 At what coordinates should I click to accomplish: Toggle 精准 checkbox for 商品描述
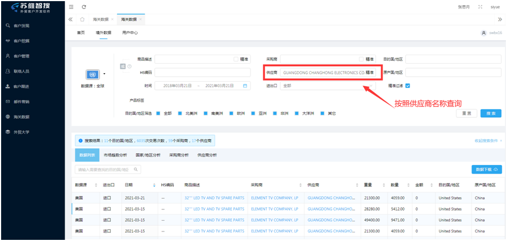(236, 59)
